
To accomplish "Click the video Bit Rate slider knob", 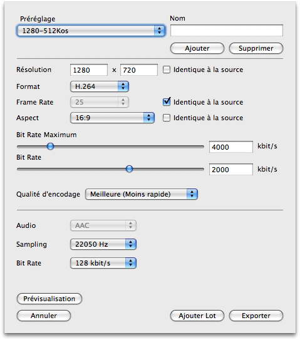I will (x=129, y=169).
